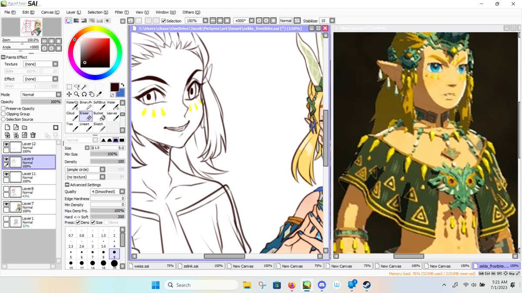
Task: Click the foreground dark color swatch
Action: pos(114,87)
